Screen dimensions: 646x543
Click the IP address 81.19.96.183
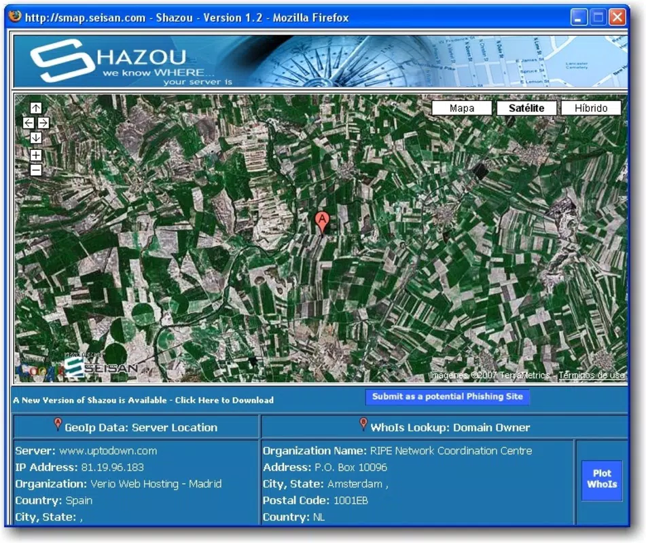[x=113, y=467]
